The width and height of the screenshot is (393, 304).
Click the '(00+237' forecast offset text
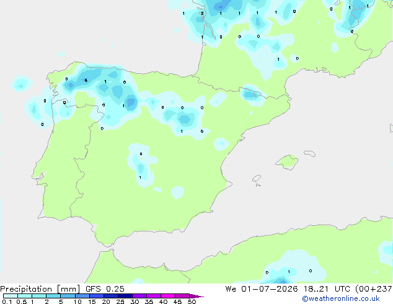374,289
